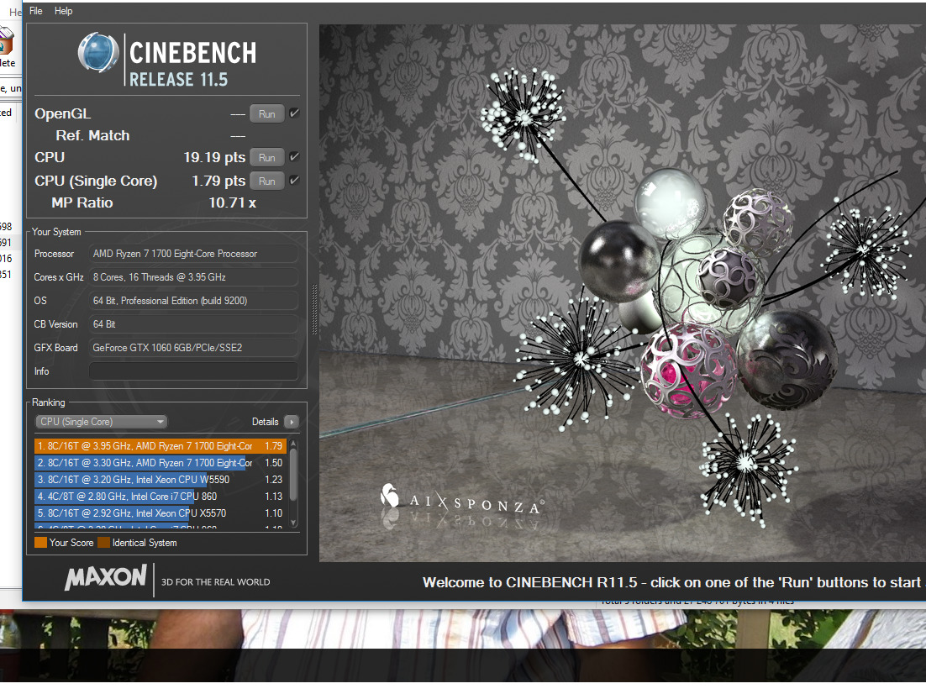
Task: Click the OS field 64 Bit Professional Edition
Action: coord(194,301)
